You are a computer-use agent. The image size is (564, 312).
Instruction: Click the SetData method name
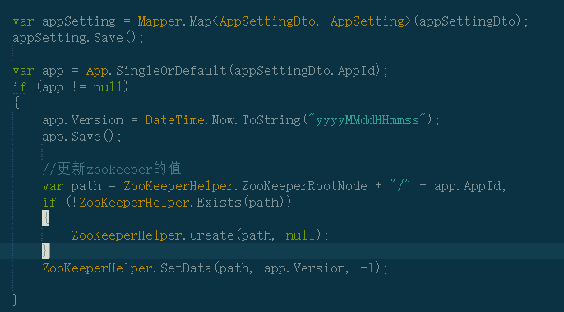pyautogui.click(x=186, y=268)
